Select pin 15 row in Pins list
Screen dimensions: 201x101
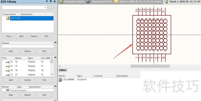(x=26, y=66)
